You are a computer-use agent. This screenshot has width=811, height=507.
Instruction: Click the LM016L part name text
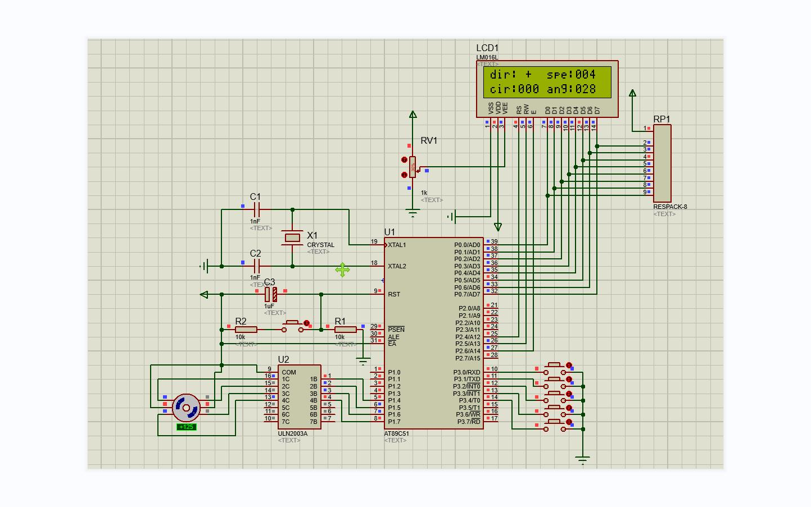click(x=487, y=57)
